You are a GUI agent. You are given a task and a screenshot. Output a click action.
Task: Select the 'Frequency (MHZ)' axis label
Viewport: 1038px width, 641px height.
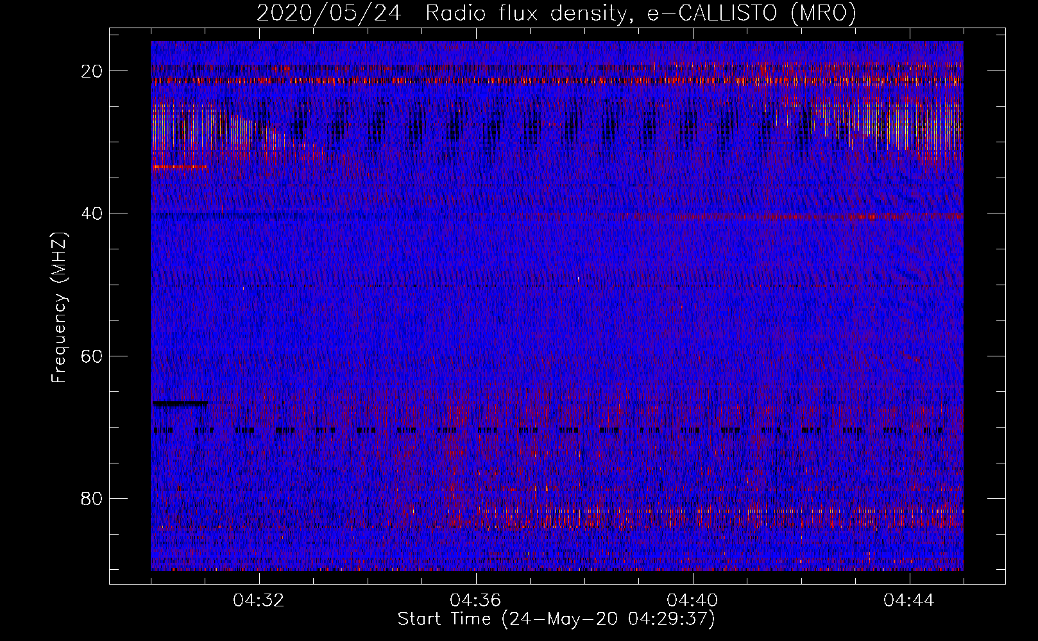[x=59, y=308]
